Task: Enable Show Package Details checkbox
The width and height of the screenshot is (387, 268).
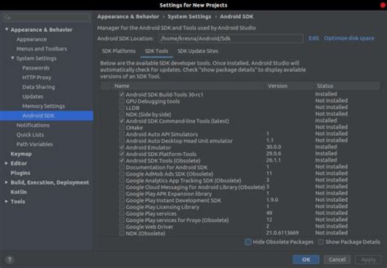Action: (321, 242)
